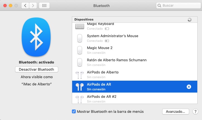Viewport: 202px width, 120px height.
Task: Select the Magic Mouse 2 device name
Action: [x=99, y=48]
